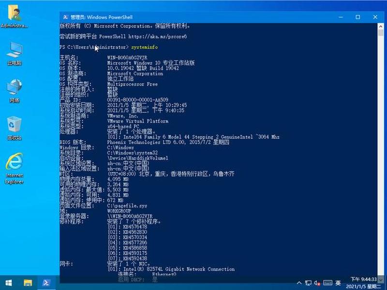
Task: Click "Intel(R) 82574L Gigabit Network Connection" text
Action: (179, 269)
